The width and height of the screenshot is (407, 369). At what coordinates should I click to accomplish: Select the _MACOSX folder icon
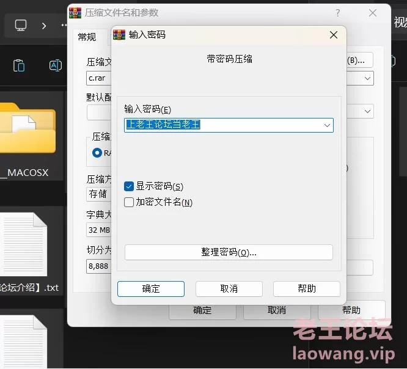click(28, 128)
